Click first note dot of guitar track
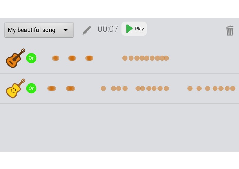The height and width of the screenshot is (169, 239). tap(125, 58)
